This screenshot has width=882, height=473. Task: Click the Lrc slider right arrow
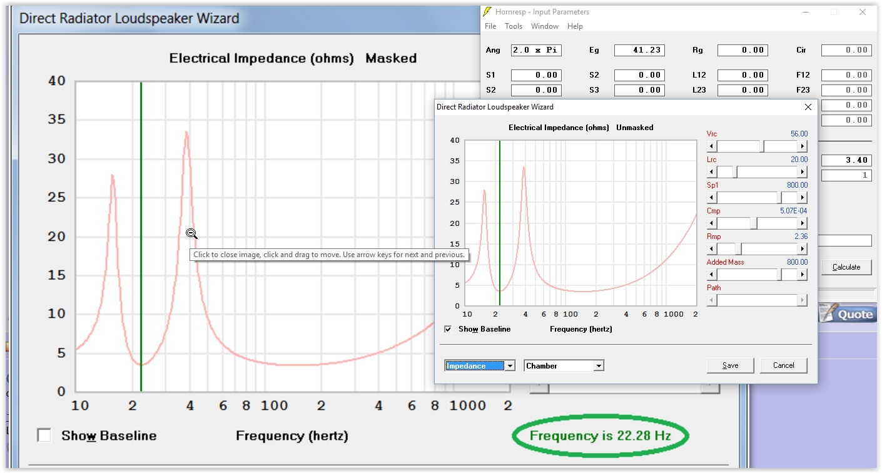[803, 172]
